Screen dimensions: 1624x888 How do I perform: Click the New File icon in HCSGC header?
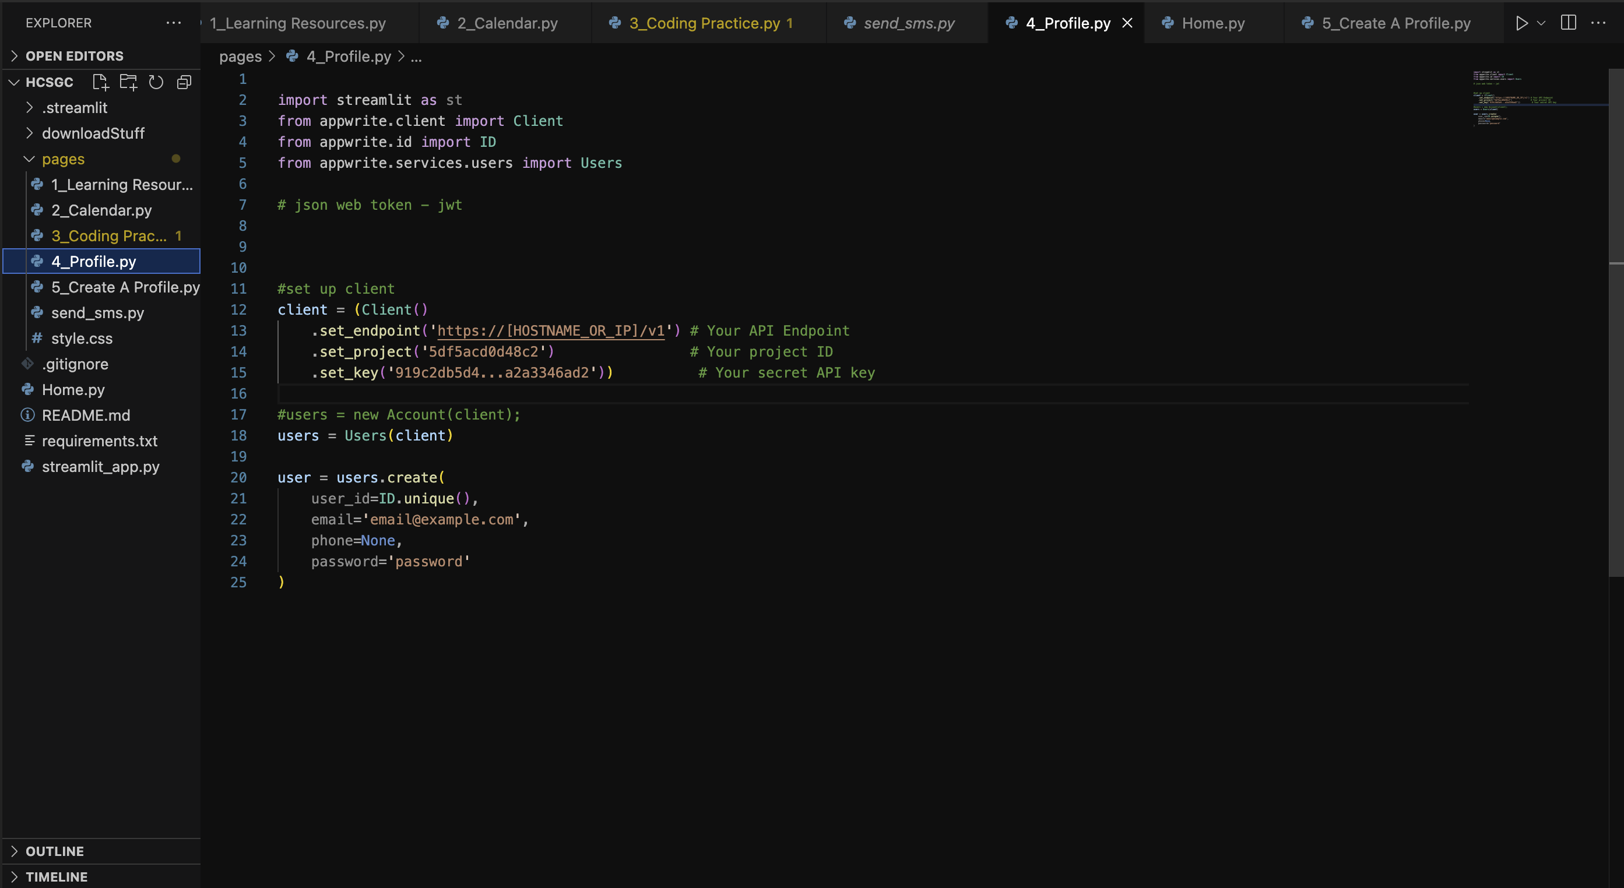click(x=100, y=82)
